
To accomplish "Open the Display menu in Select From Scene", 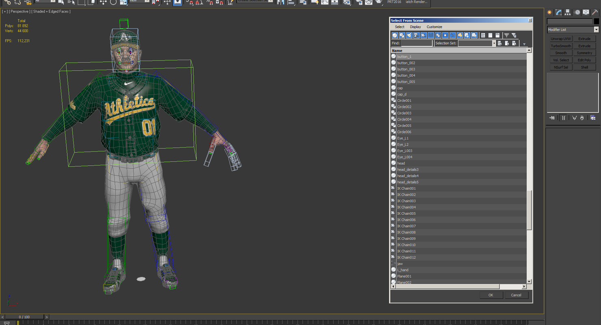I will [x=415, y=27].
